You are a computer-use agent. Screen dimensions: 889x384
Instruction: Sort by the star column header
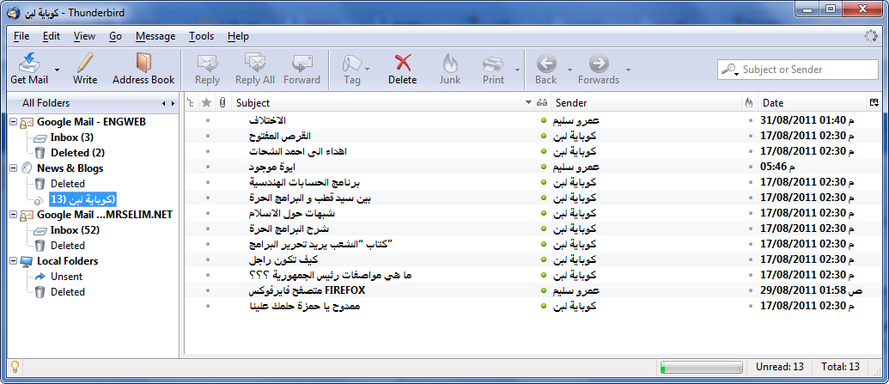(207, 103)
